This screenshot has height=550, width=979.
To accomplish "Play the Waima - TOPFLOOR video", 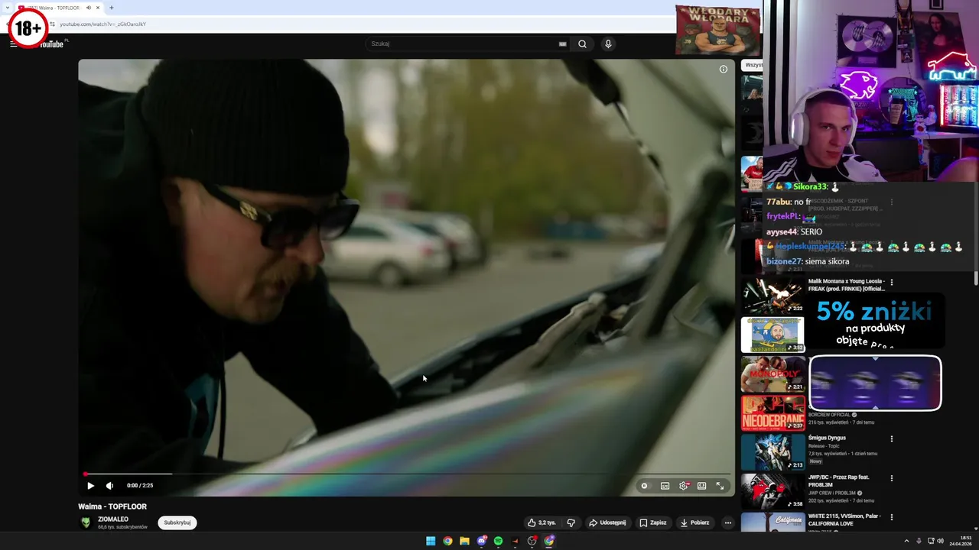I will 90,486.
